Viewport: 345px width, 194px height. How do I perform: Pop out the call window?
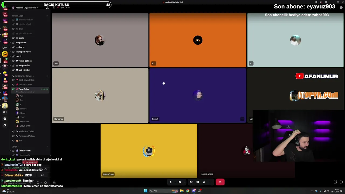335,182
